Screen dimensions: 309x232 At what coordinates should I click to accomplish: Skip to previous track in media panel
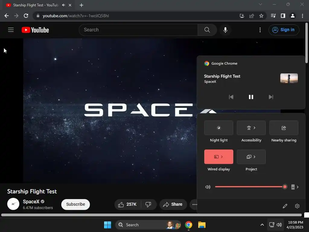coord(231,97)
